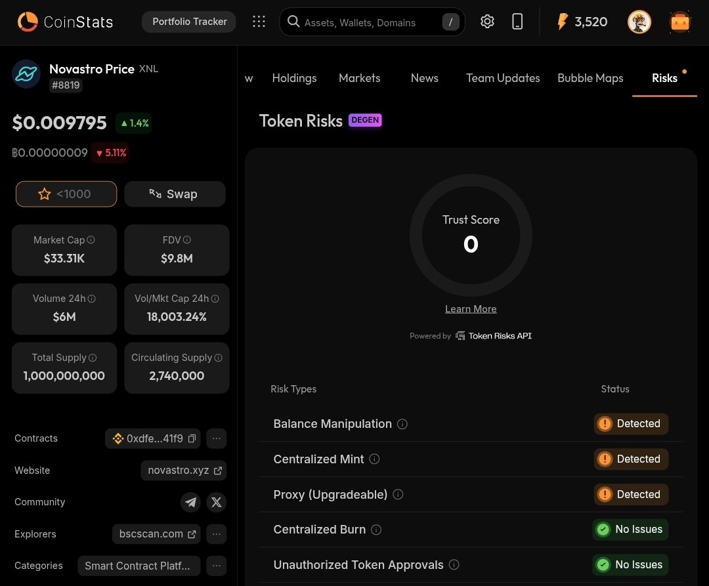Switch to the Markets tab

360,78
